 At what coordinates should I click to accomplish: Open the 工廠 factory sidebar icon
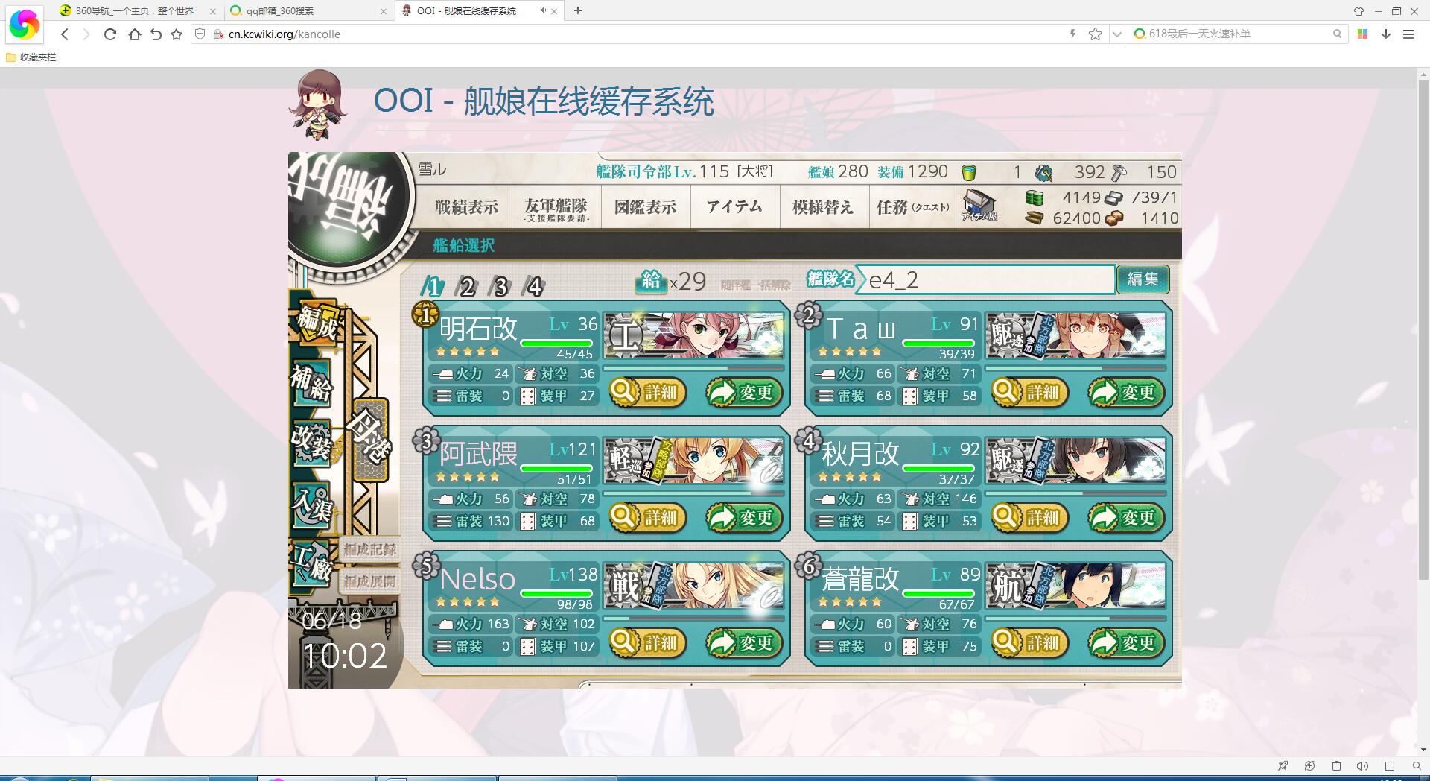click(x=311, y=568)
